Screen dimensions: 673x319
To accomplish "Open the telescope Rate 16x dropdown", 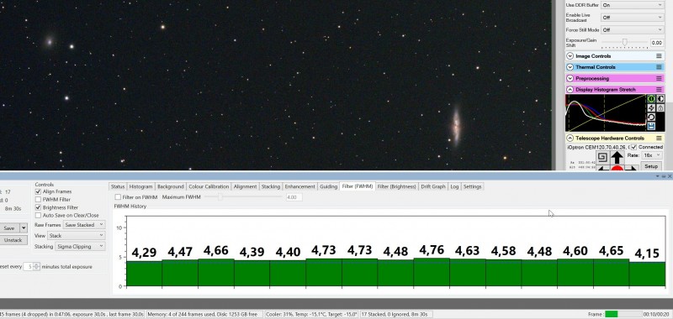I will point(652,155).
